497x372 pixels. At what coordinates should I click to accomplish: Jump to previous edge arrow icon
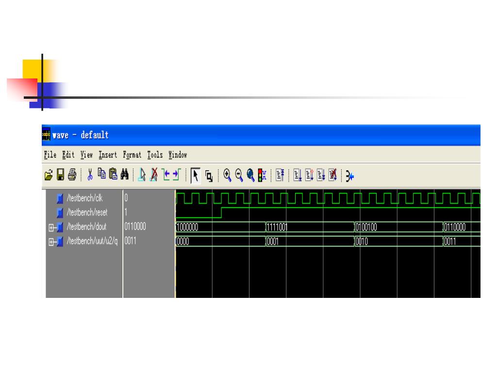coord(166,174)
